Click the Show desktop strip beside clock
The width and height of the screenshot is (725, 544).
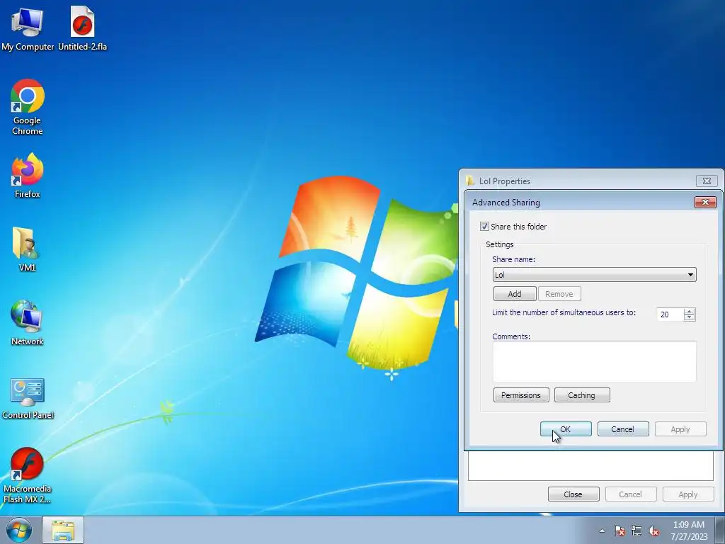pos(720,531)
